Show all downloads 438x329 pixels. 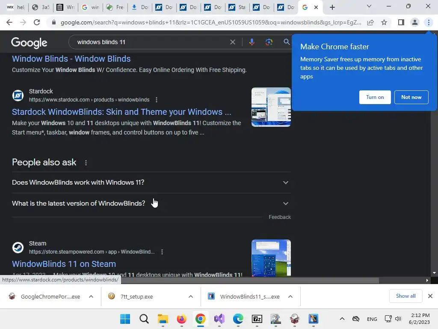point(405,296)
